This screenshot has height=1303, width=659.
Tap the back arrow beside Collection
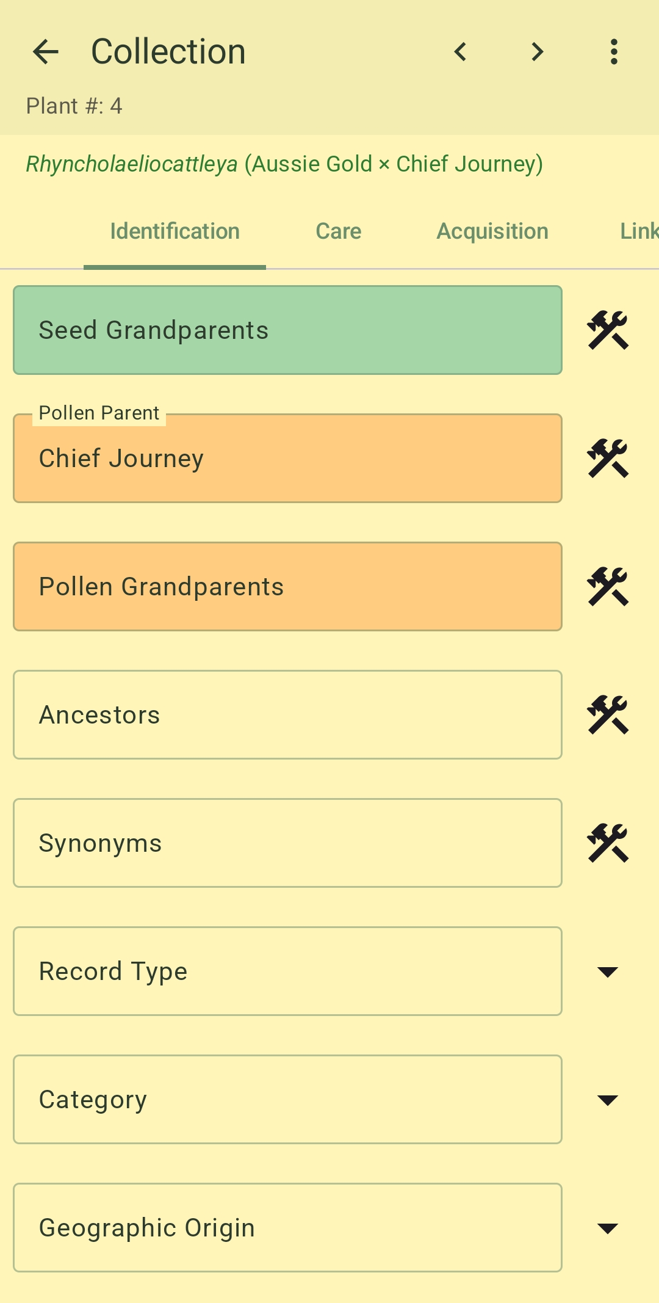[46, 52]
